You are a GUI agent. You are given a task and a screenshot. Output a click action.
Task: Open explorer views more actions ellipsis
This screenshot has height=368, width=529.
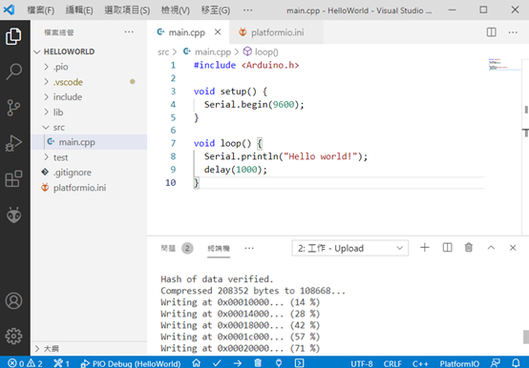(x=129, y=32)
